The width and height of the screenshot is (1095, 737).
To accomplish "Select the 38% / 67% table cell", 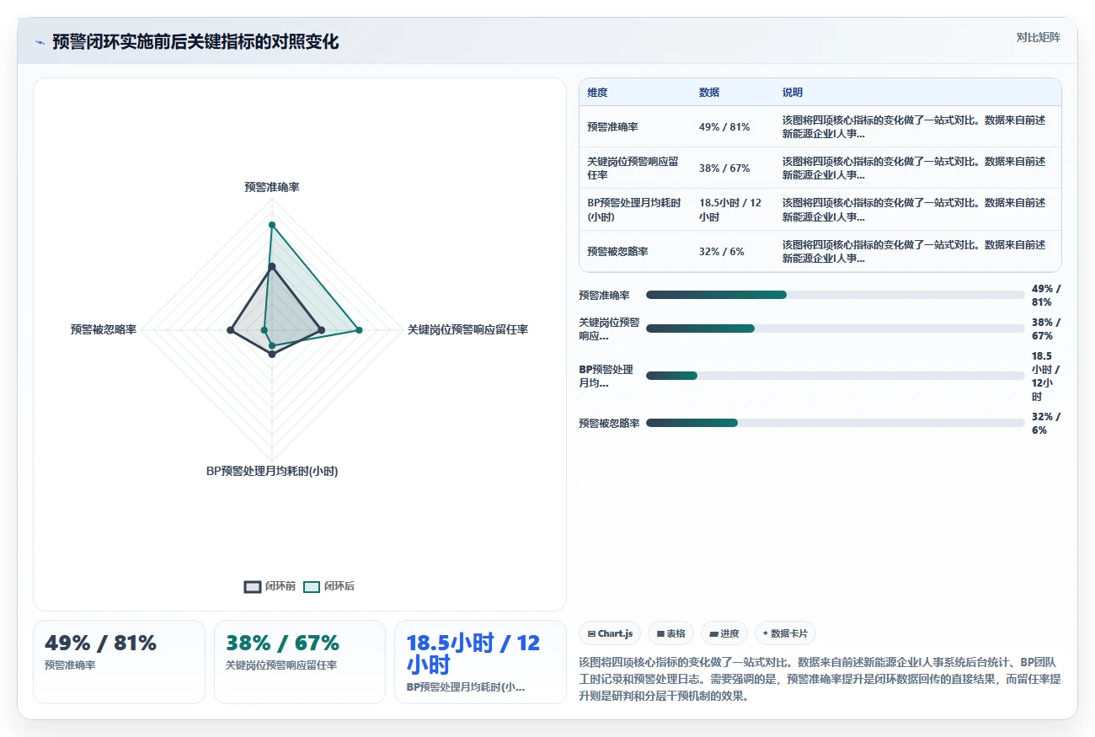I will 733,168.
